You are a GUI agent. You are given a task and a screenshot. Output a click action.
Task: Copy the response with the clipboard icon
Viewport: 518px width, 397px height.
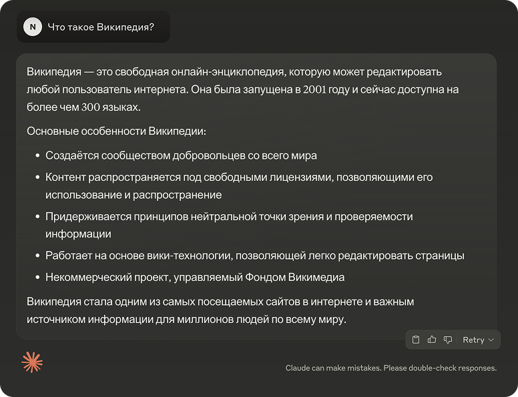416,340
